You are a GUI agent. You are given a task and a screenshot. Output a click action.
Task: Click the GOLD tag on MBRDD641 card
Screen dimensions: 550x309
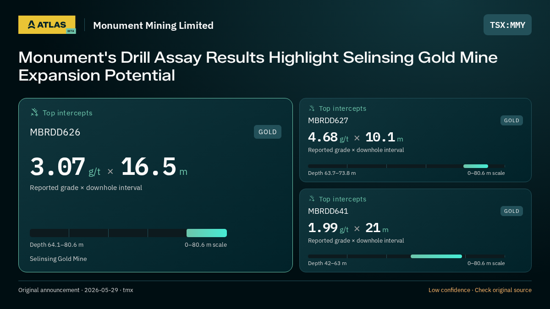511,211
